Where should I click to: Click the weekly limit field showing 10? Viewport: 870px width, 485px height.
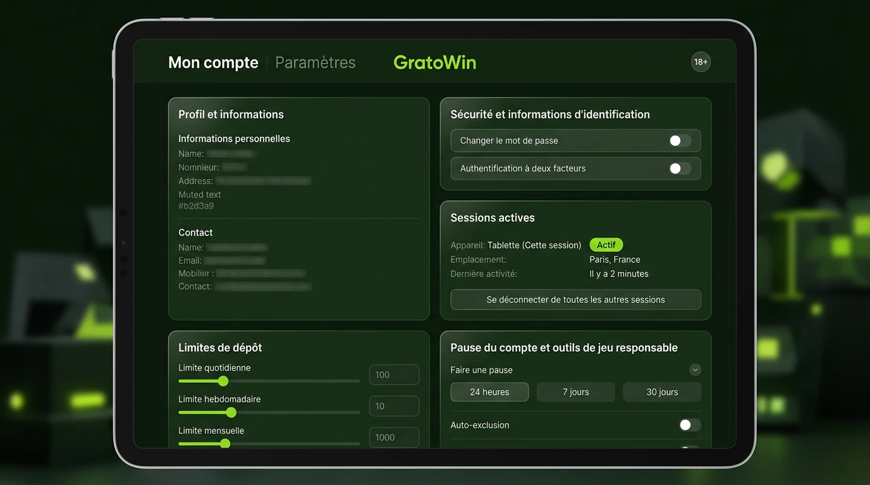(394, 406)
